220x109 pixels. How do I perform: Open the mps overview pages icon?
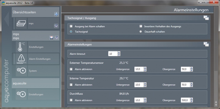tap(21, 23)
